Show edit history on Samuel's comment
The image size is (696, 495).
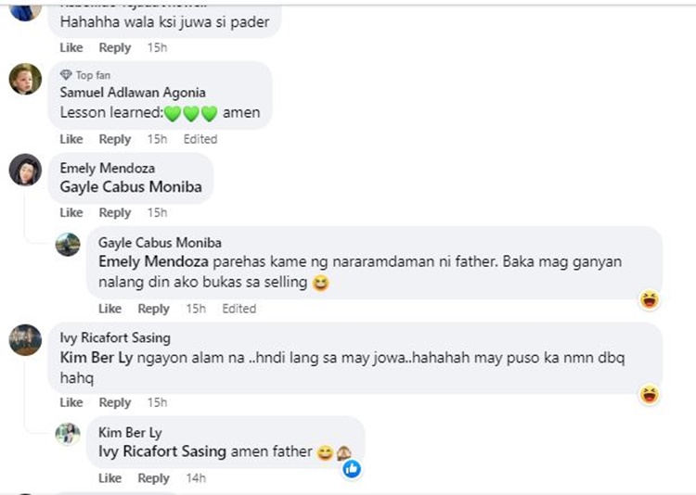coord(200,139)
